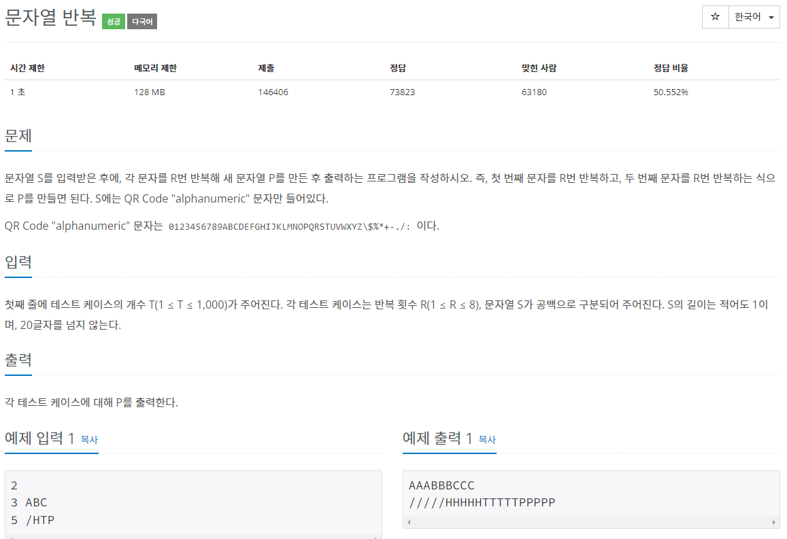
Task: Click the AAABBBCCC output line
Action: [x=441, y=485]
